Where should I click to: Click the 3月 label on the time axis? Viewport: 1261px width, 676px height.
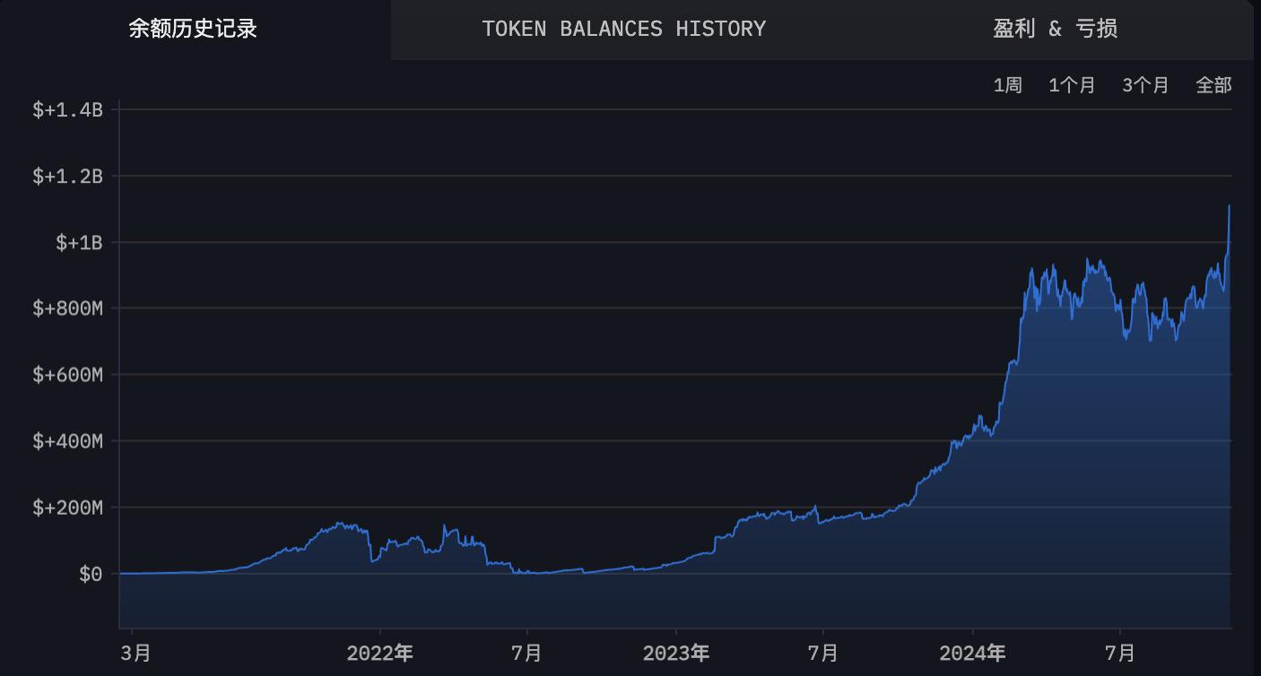click(135, 653)
